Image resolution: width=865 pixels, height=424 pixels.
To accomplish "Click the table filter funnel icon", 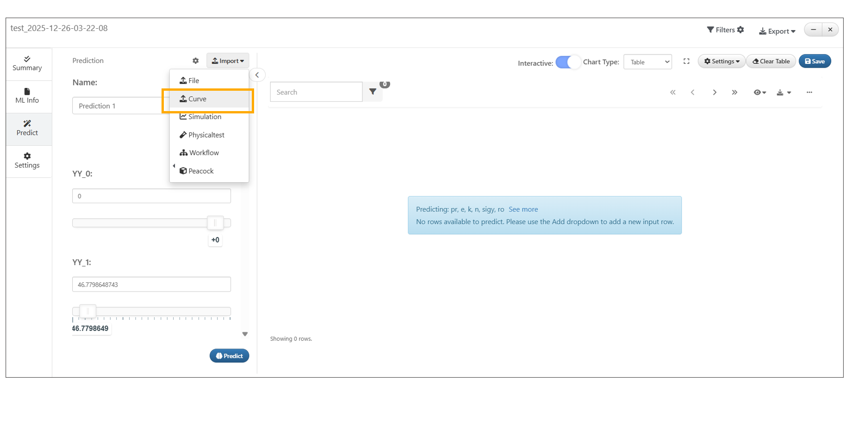I will [373, 92].
